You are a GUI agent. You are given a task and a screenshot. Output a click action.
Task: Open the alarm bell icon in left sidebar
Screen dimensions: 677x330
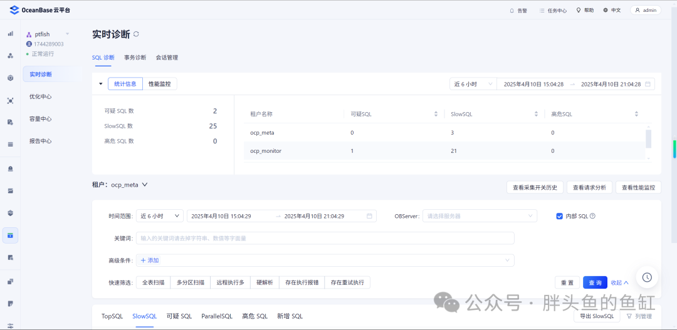click(x=11, y=168)
